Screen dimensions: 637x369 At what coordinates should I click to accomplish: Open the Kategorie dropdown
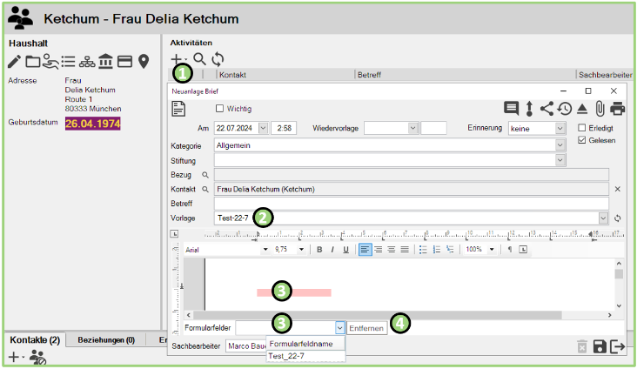click(x=560, y=144)
